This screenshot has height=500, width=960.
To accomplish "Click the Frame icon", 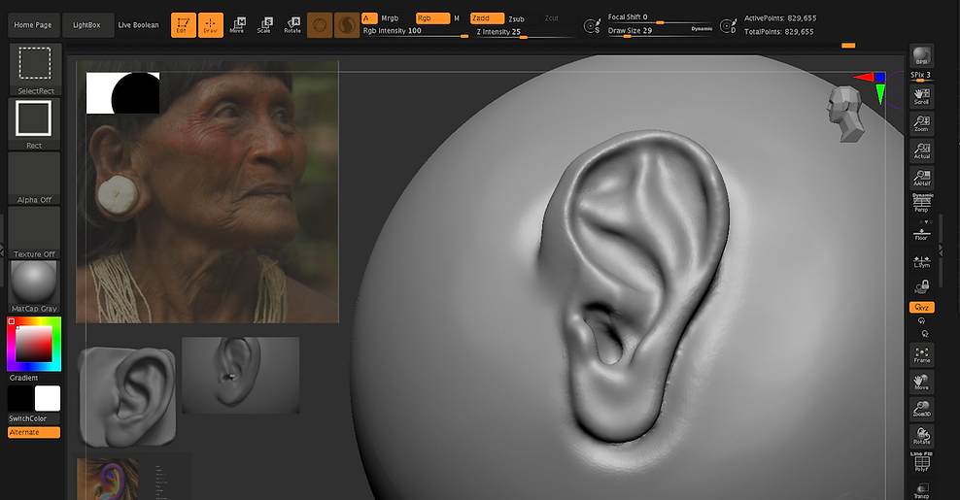I will point(921,355).
